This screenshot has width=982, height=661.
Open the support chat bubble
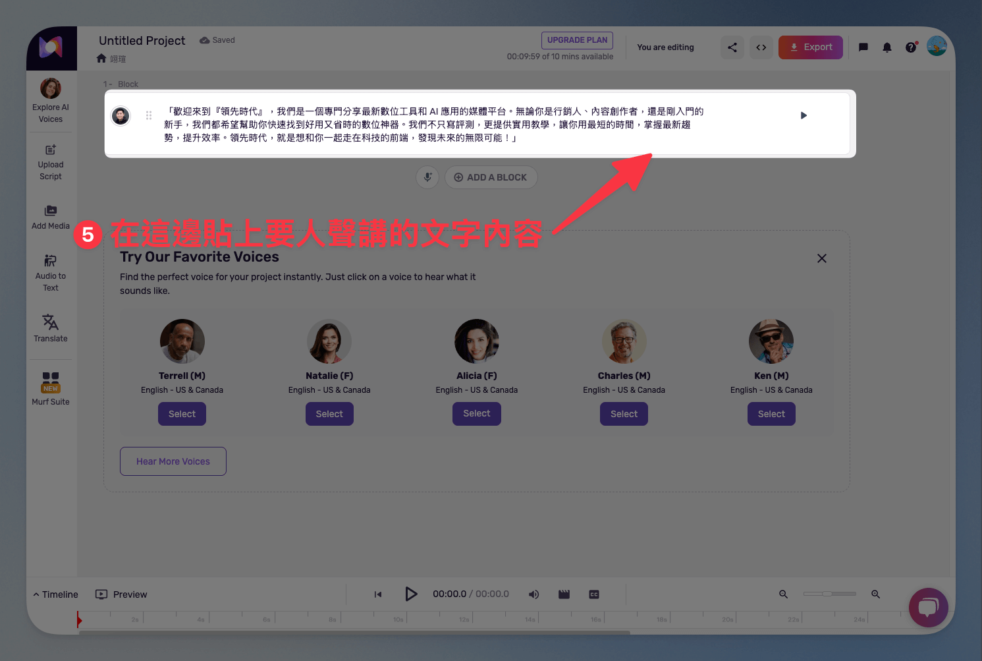(929, 608)
